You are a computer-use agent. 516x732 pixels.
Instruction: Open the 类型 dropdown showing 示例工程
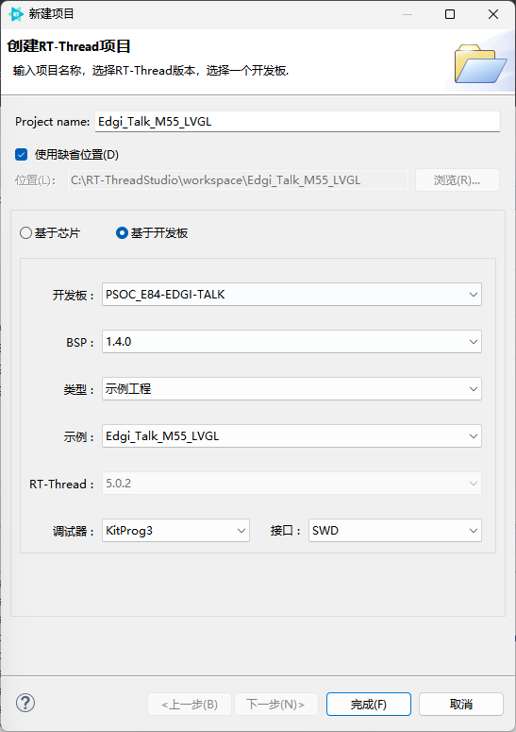tap(291, 389)
